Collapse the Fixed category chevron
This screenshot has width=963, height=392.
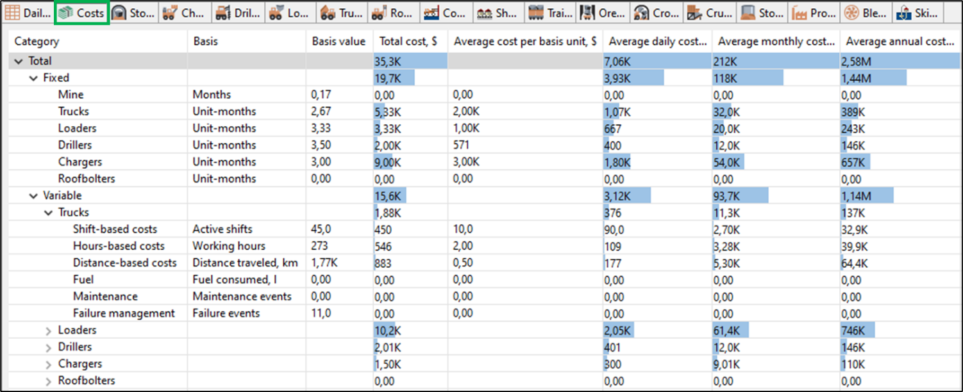(33, 78)
